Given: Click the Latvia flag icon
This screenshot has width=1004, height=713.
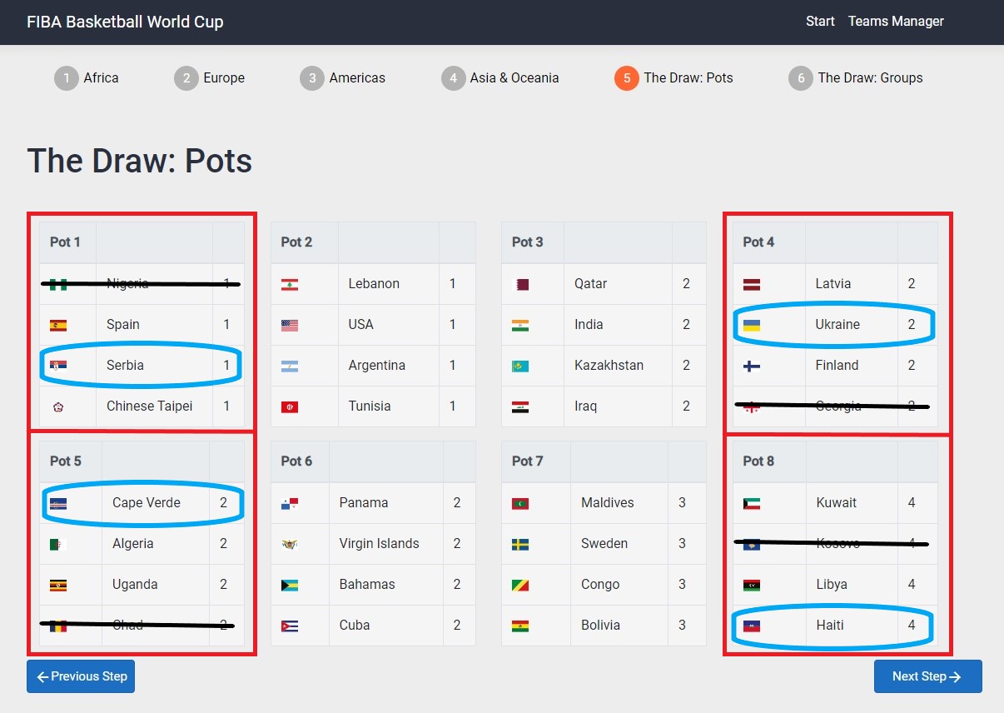Looking at the screenshot, I should [752, 284].
